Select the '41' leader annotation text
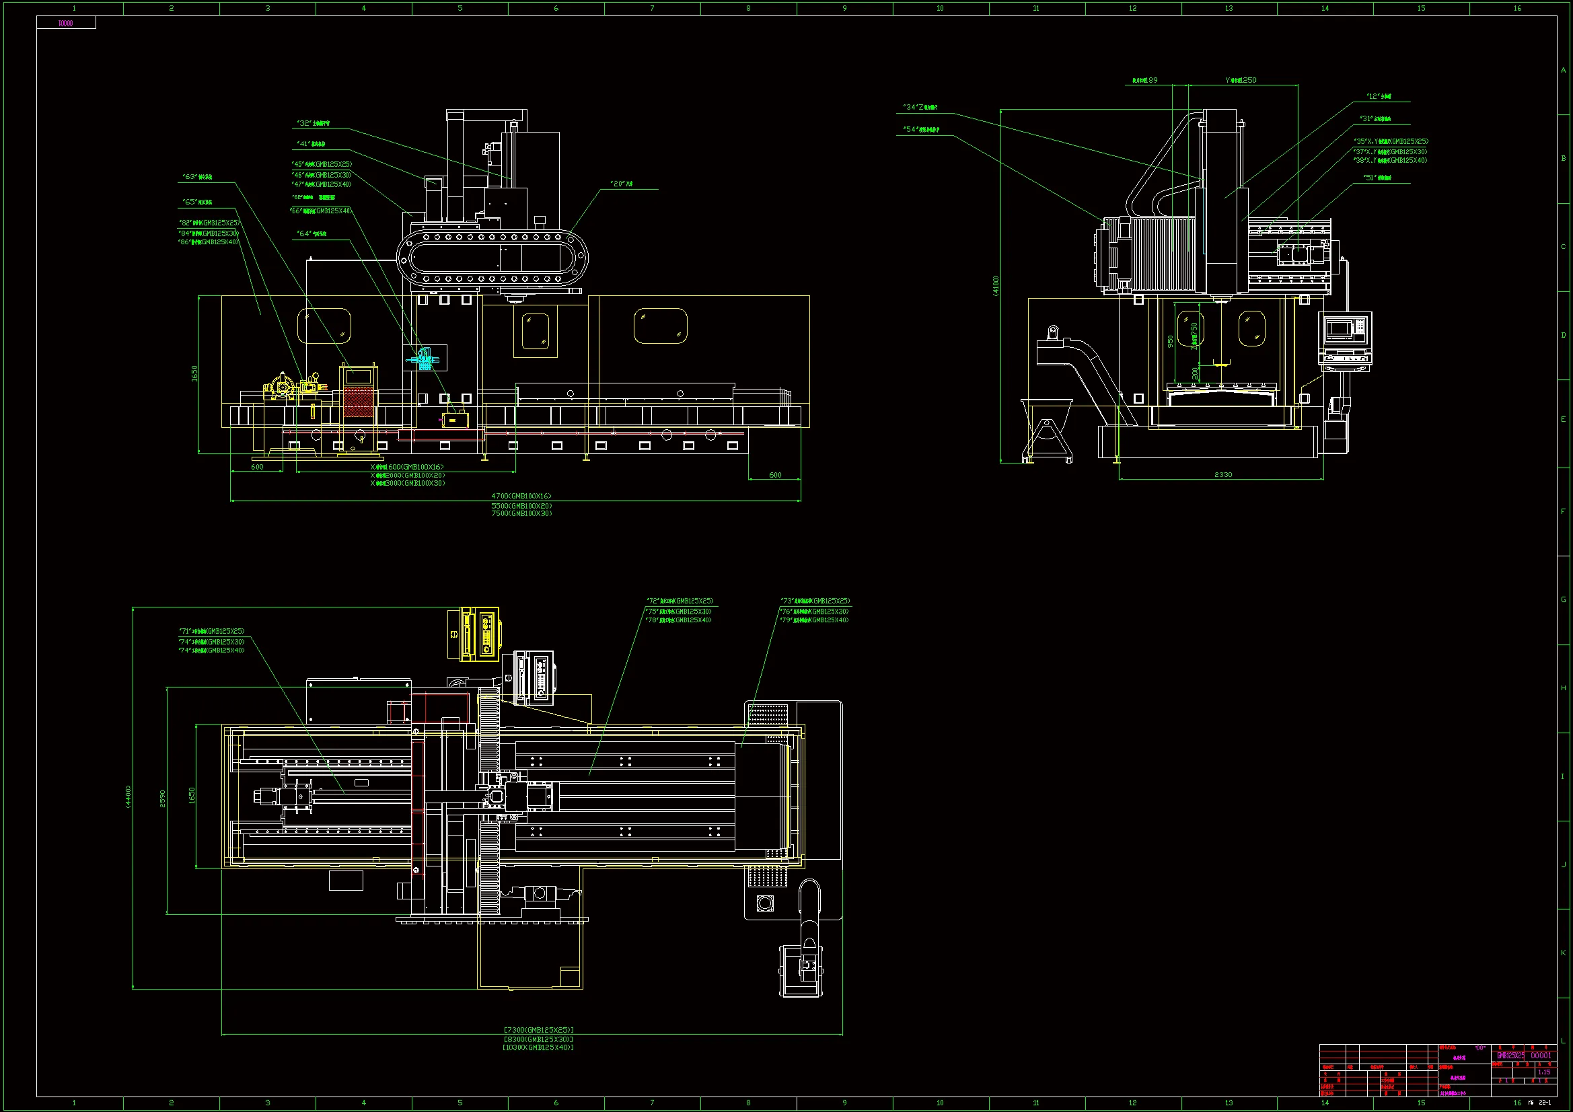Image resolution: width=1573 pixels, height=1112 pixels. [311, 145]
